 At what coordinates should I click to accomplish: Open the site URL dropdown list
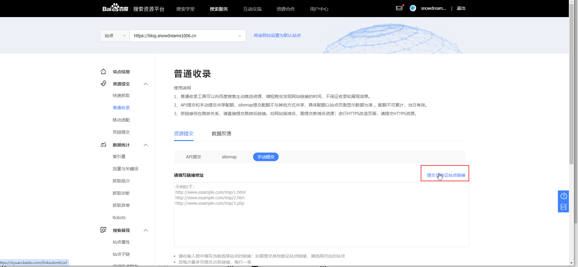coord(240,36)
